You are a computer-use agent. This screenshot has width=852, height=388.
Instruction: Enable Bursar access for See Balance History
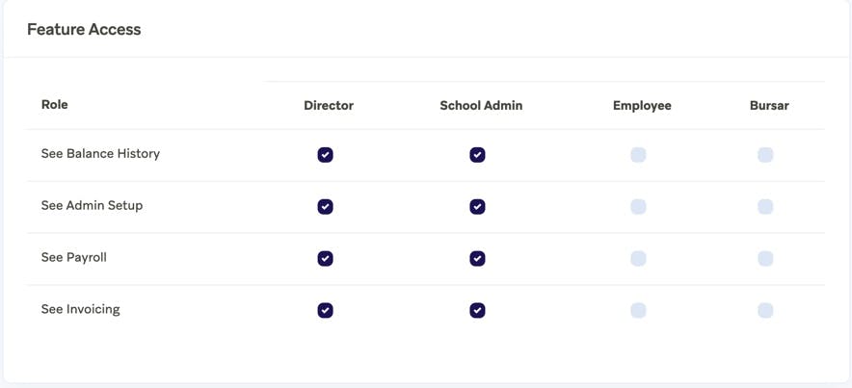(x=765, y=155)
